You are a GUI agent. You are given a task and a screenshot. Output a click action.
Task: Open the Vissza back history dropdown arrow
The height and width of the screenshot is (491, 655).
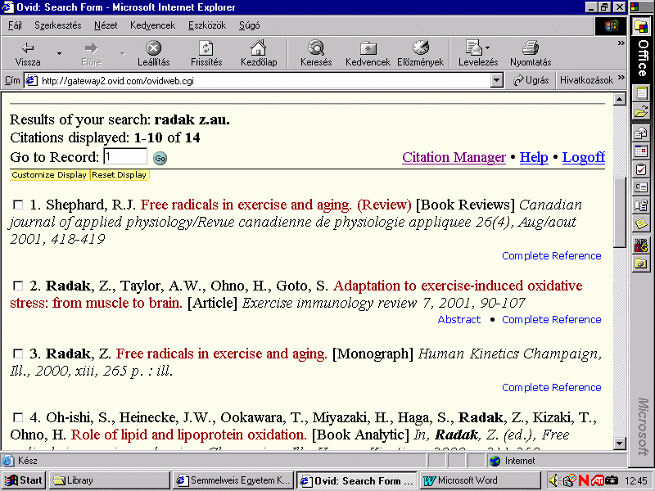point(59,53)
